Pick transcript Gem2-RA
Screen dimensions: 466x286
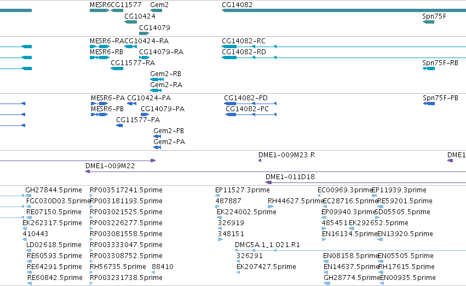pyautogui.click(x=166, y=85)
